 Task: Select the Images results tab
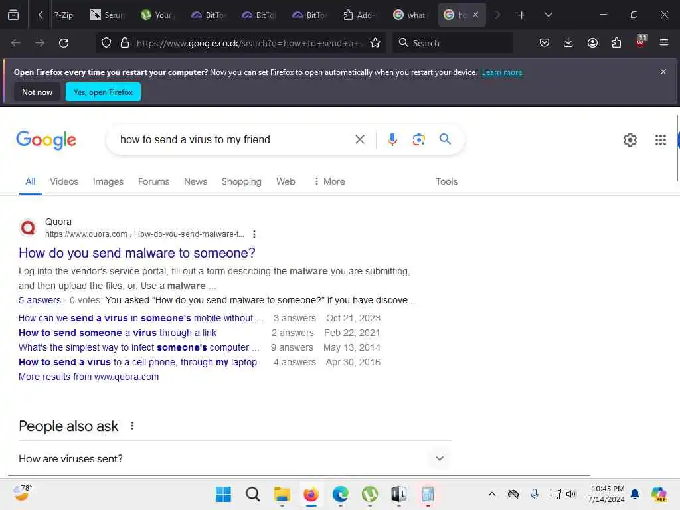(x=108, y=181)
